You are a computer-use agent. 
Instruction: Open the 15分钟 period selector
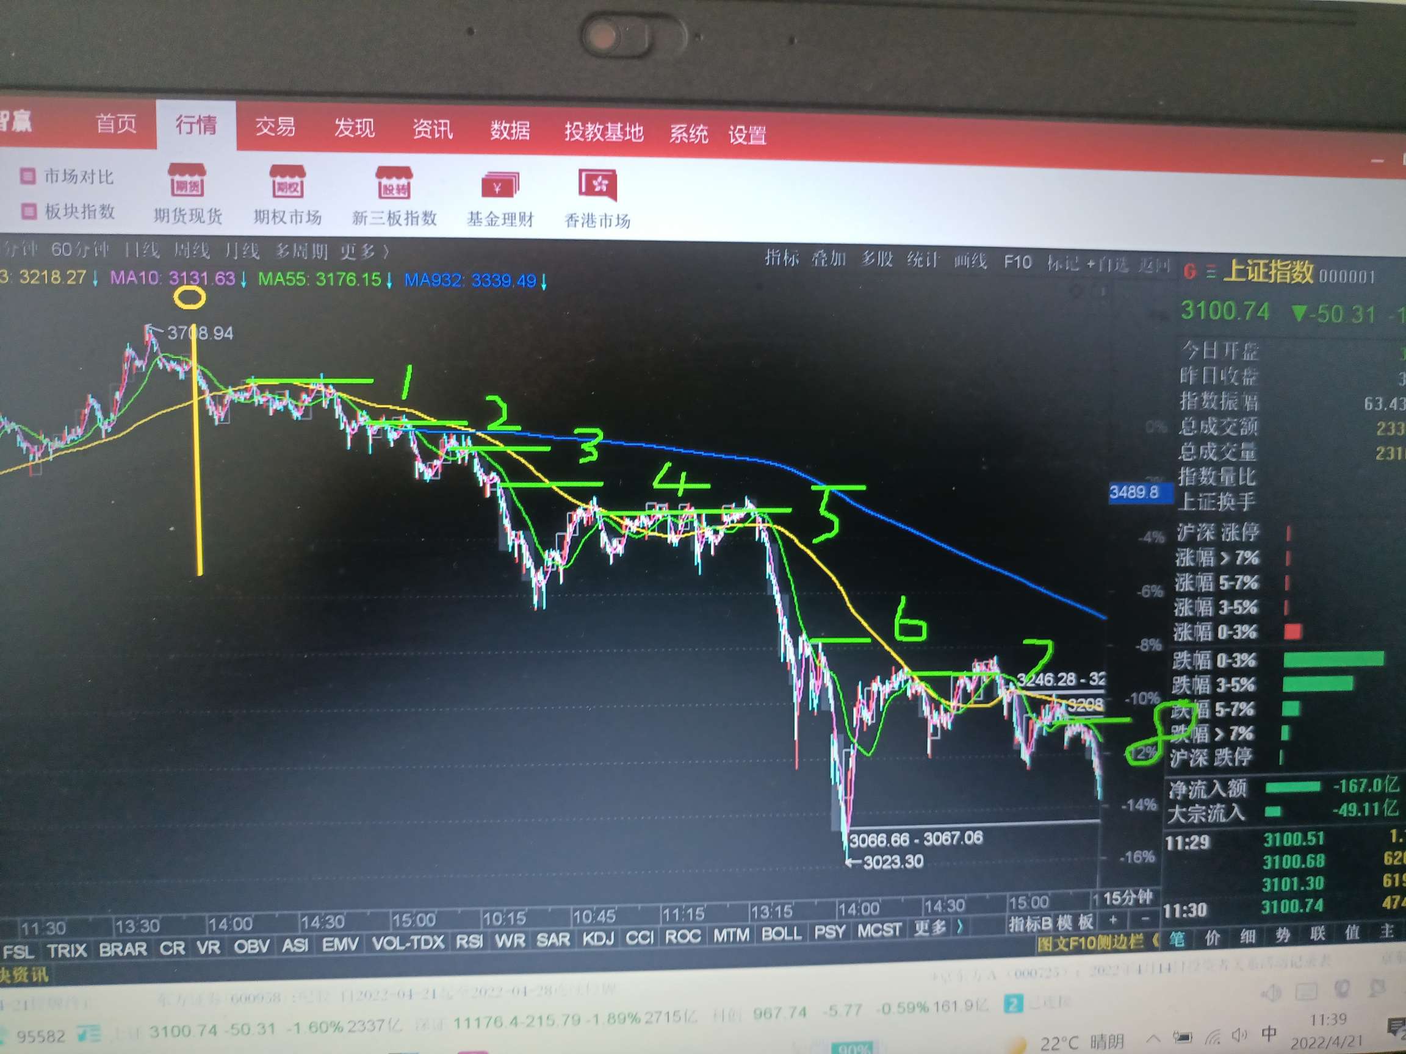[1128, 898]
